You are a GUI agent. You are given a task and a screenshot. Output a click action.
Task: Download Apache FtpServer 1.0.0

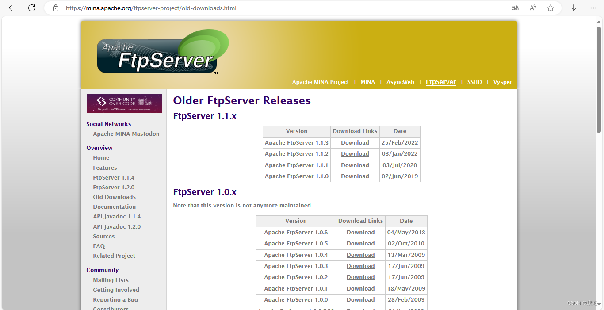(360, 299)
